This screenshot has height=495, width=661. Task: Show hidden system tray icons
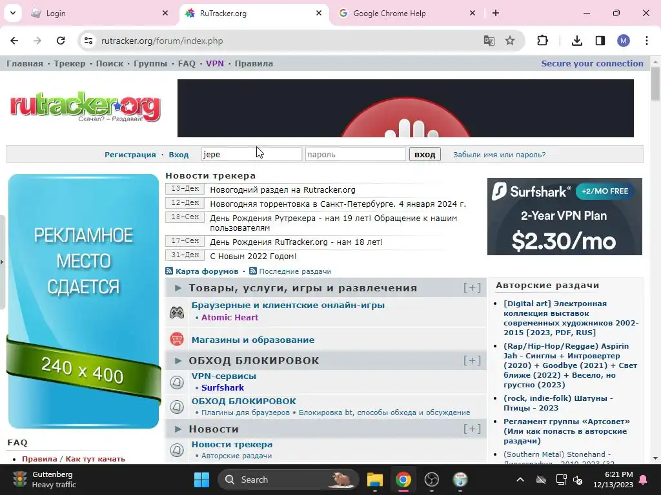(x=520, y=480)
